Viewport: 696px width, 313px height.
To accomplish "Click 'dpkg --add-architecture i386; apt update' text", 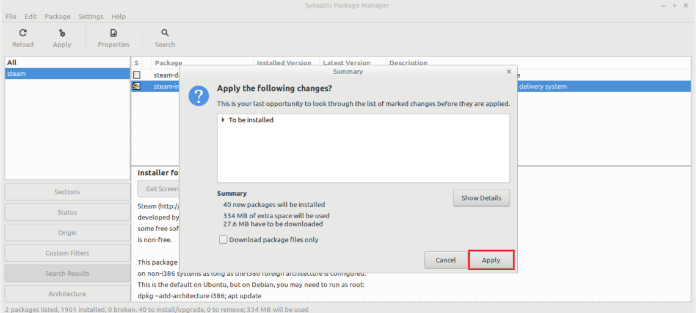I will [x=199, y=296].
